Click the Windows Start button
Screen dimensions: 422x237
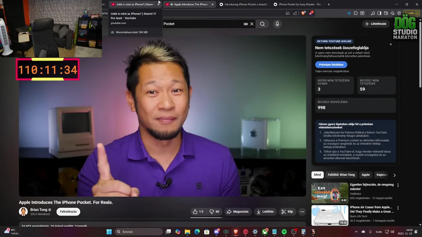pyautogui.click(x=109, y=232)
